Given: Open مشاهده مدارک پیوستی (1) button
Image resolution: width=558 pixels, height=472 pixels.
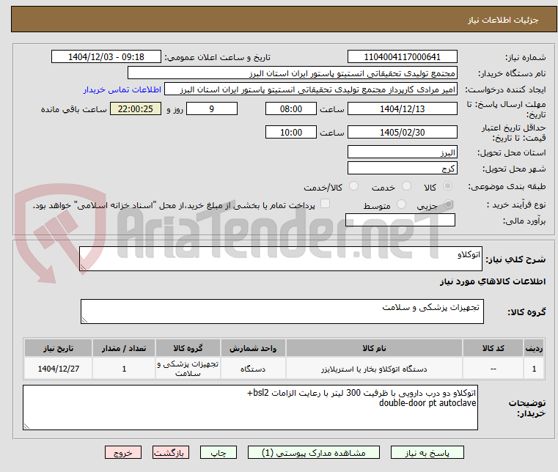Looking at the screenshot, I should coord(314,452).
